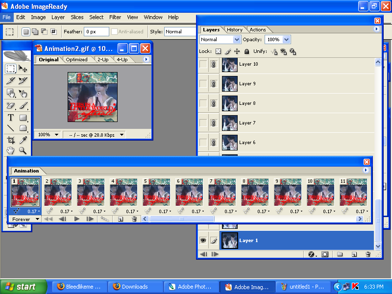Toggle visibility of Layer 8
Viewport: 392px width, 294px height.
(x=203, y=103)
